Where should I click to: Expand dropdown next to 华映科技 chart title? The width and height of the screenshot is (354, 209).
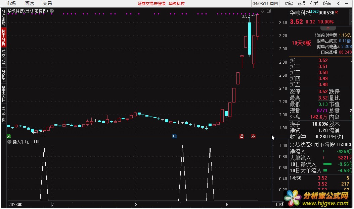tap(52, 11)
